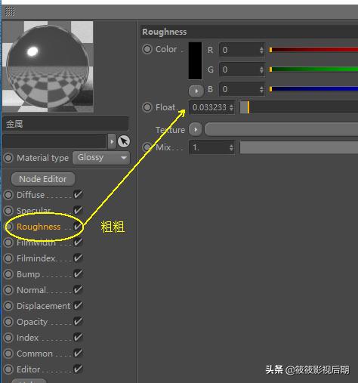Viewport: 358px width, 383px height.
Task: Click the green G channel slider
Action: [313, 69]
